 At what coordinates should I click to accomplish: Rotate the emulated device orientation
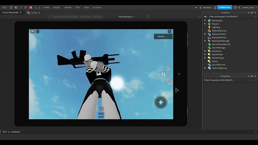148,17
